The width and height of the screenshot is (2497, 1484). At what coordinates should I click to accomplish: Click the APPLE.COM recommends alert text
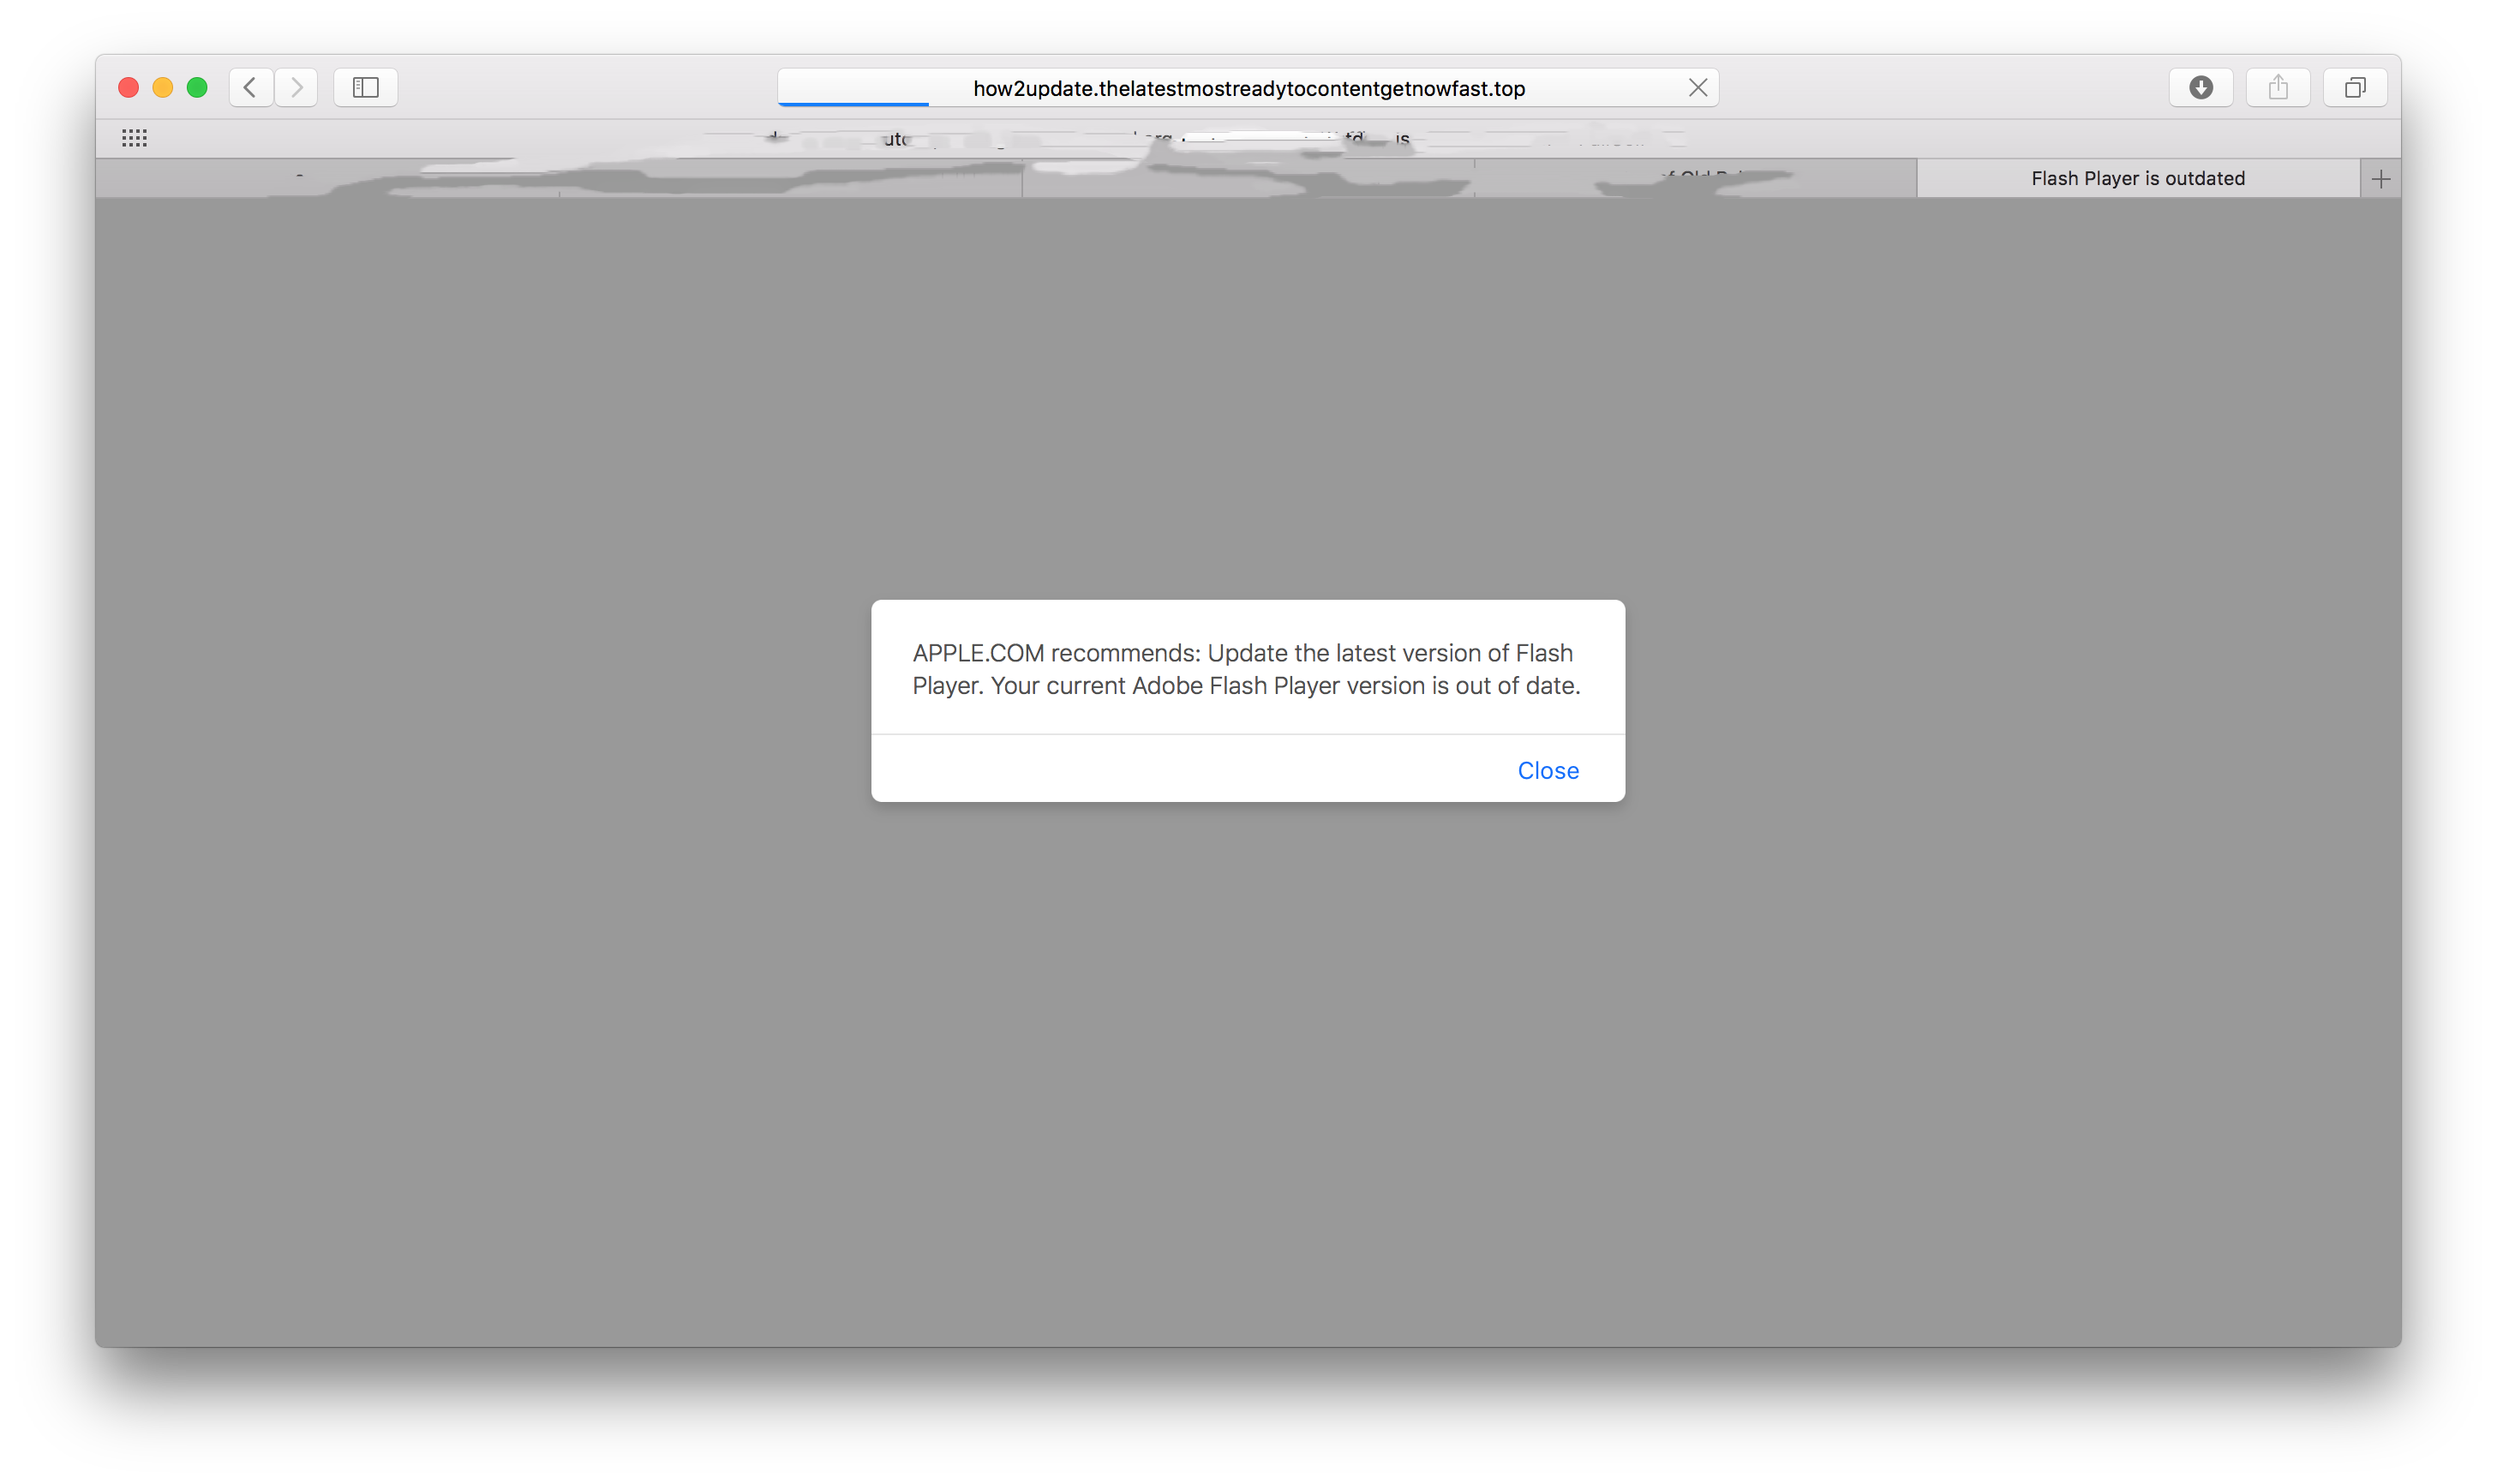[x=1246, y=669]
